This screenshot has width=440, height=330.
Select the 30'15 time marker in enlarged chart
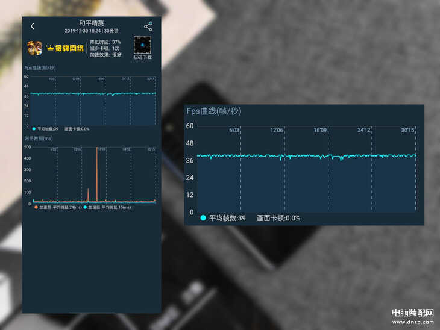pos(407,130)
